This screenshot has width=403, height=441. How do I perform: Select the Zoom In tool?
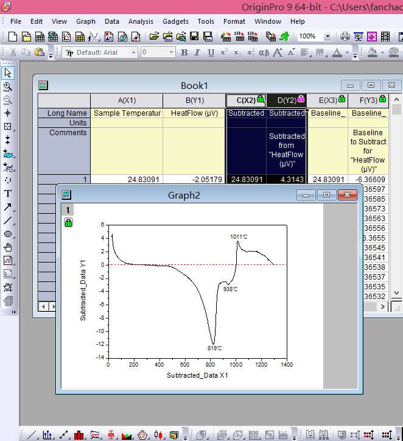click(8, 86)
